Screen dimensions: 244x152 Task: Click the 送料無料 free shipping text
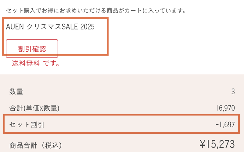click(26, 64)
